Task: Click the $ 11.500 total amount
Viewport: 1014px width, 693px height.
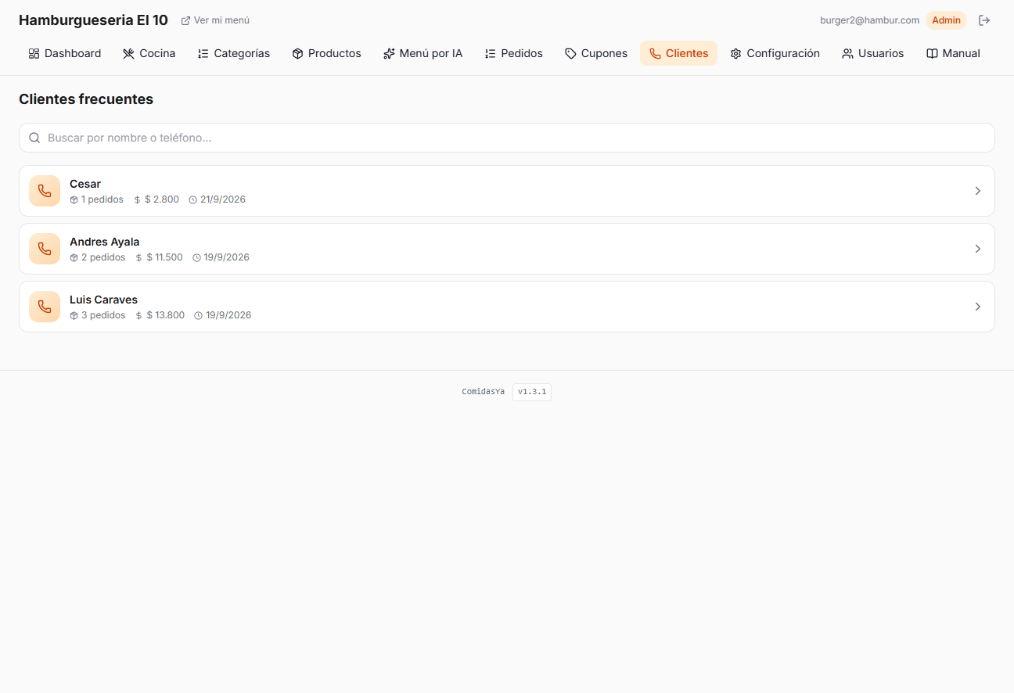Action: click(x=159, y=257)
